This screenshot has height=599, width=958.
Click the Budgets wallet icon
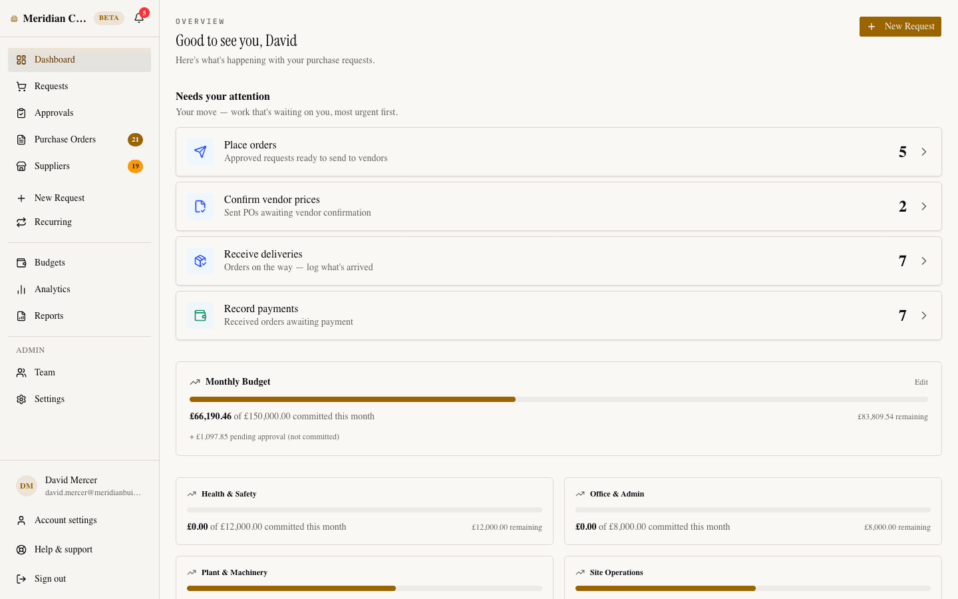(x=21, y=263)
